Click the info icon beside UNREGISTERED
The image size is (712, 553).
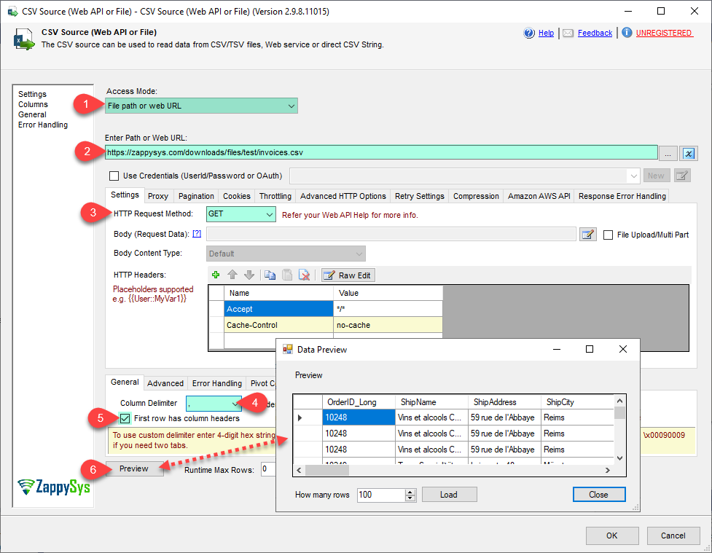[x=627, y=33]
